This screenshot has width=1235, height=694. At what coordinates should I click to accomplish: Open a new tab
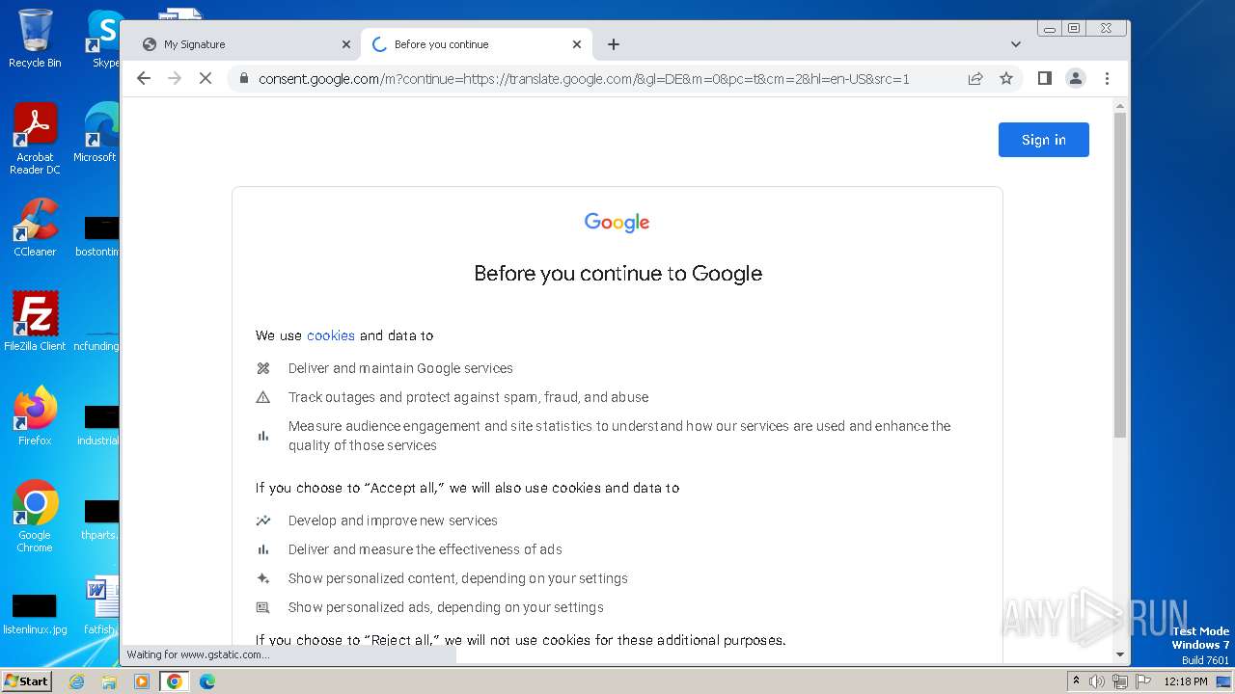[x=614, y=44]
